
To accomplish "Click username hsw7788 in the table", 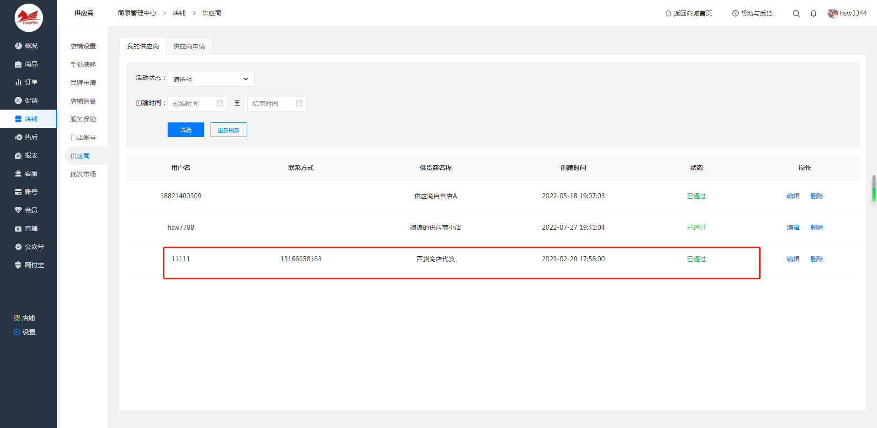I will (x=180, y=227).
